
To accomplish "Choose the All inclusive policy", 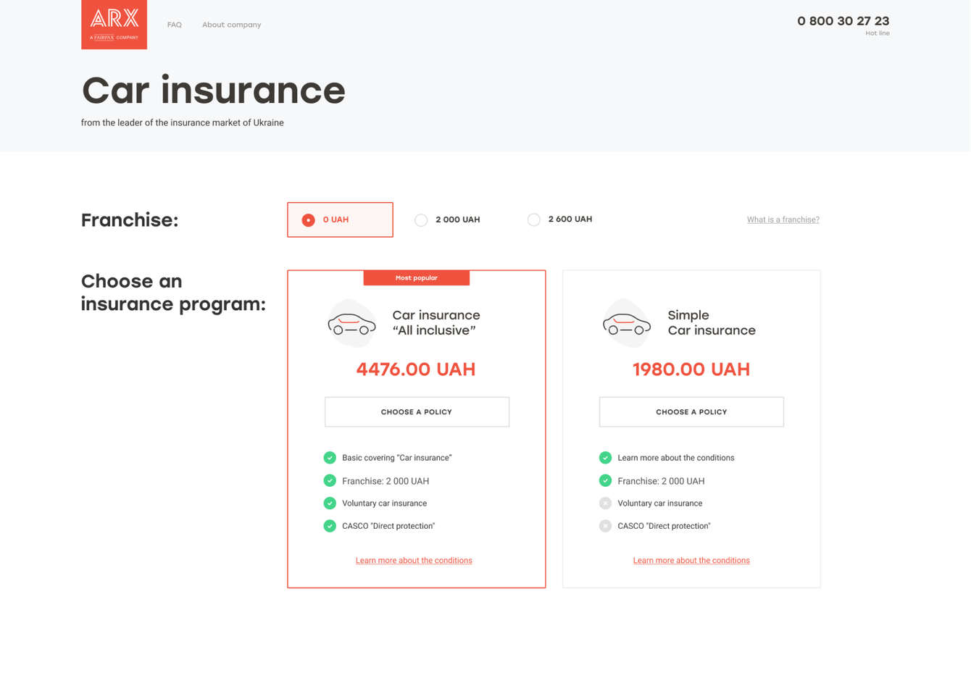I will (x=417, y=411).
